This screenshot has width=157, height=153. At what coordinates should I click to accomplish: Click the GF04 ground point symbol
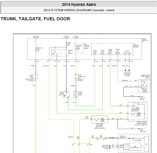click(x=139, y=97)
